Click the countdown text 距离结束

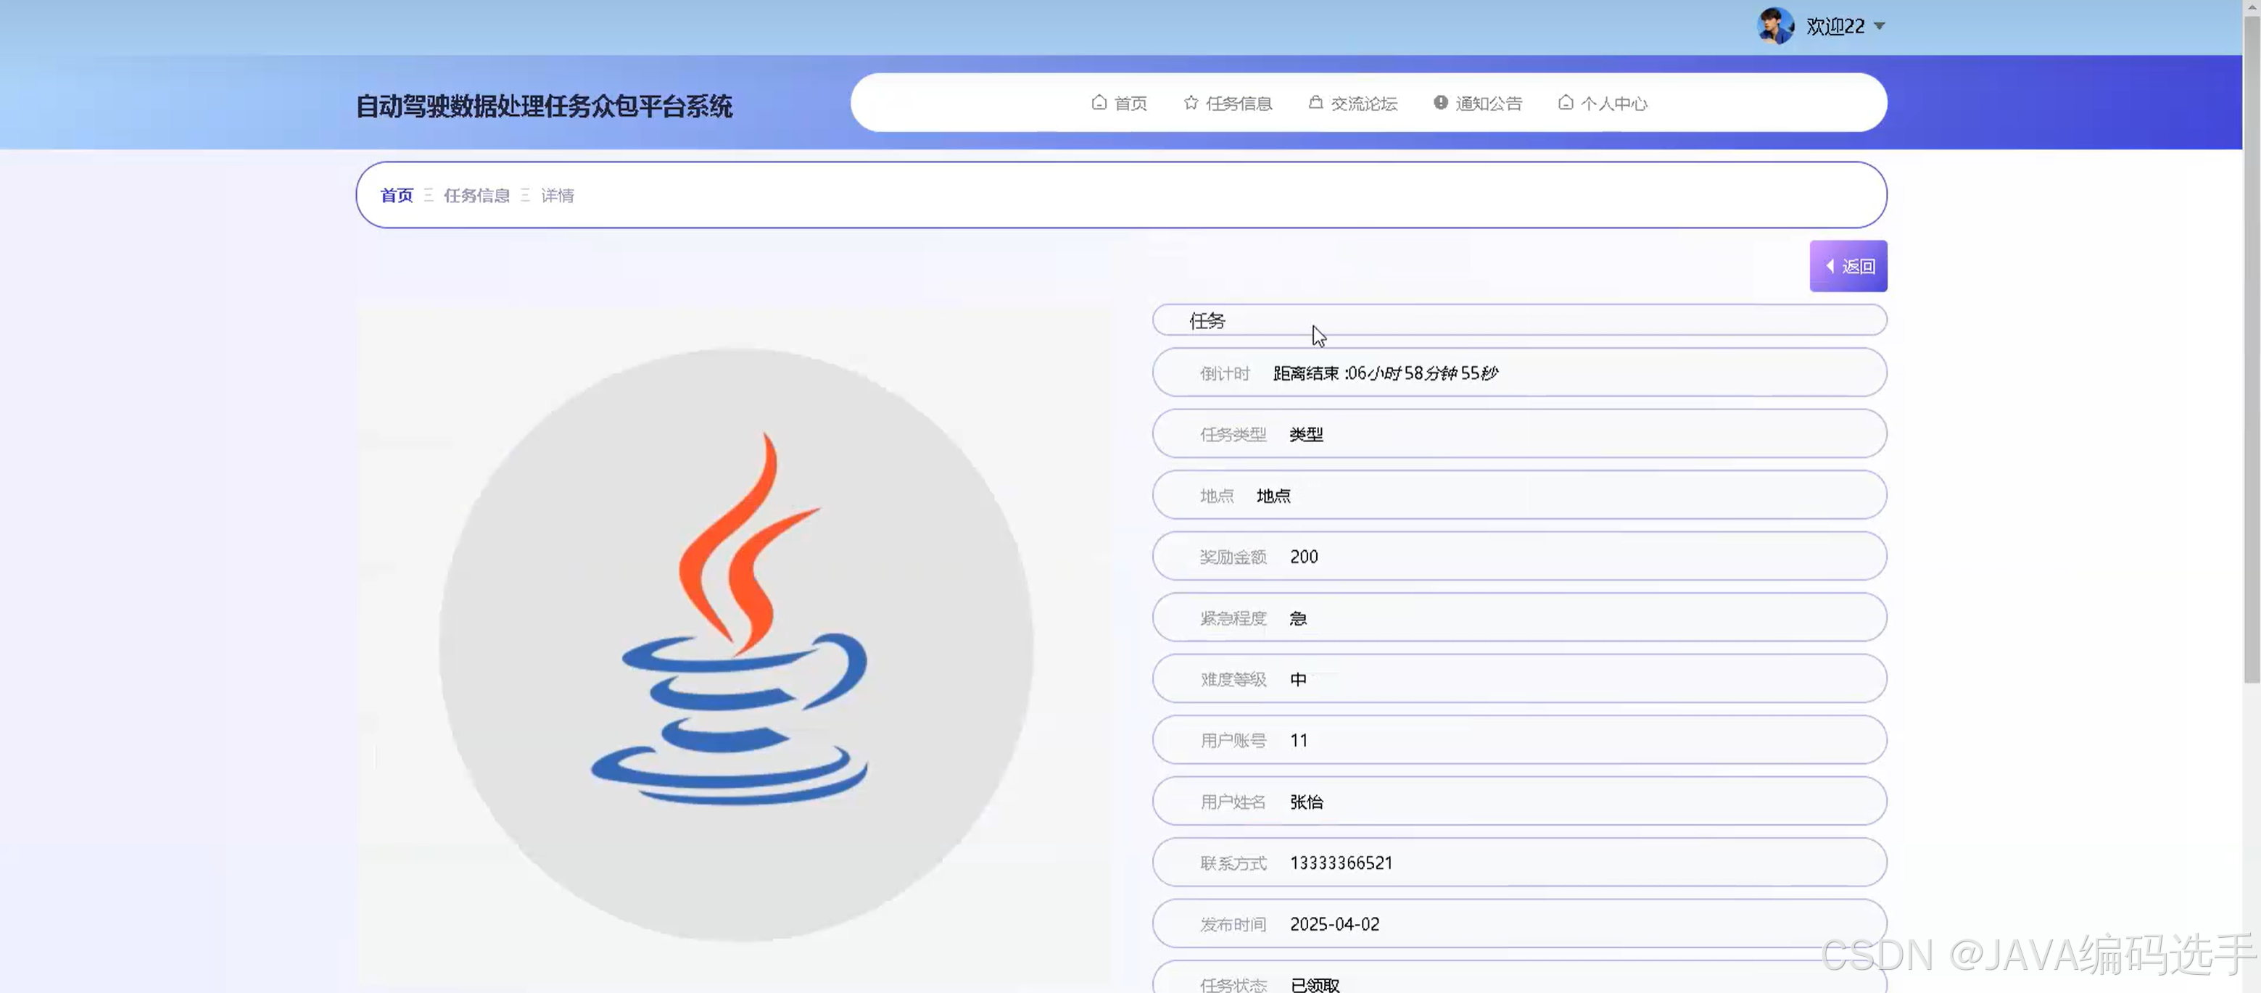tap(1386, 374)
